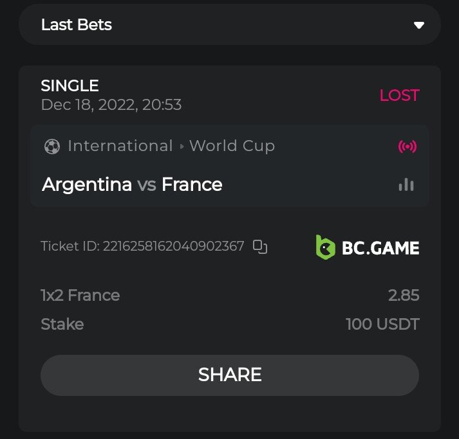Click the LOST status label
This screenshot has height=439, width=459.
point(399,96)
